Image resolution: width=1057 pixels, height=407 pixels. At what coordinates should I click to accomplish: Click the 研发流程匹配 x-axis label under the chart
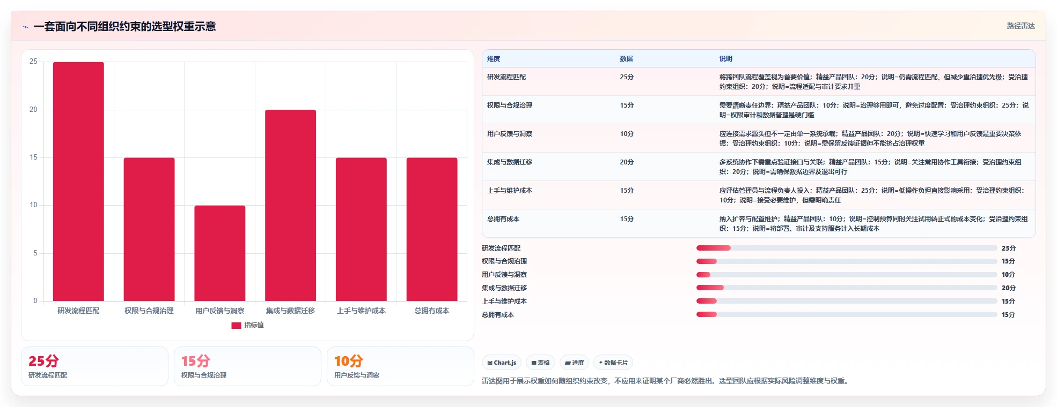(x=78, y=311)
